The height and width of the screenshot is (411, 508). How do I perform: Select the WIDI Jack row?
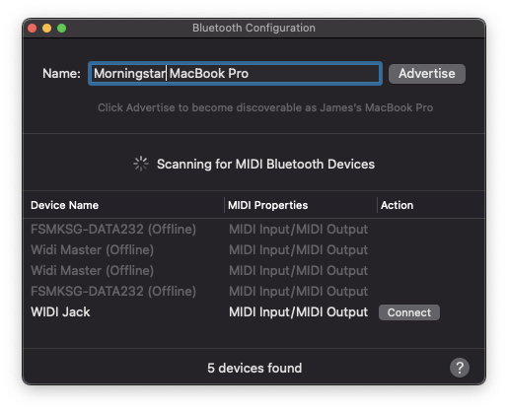coord(254,311)
